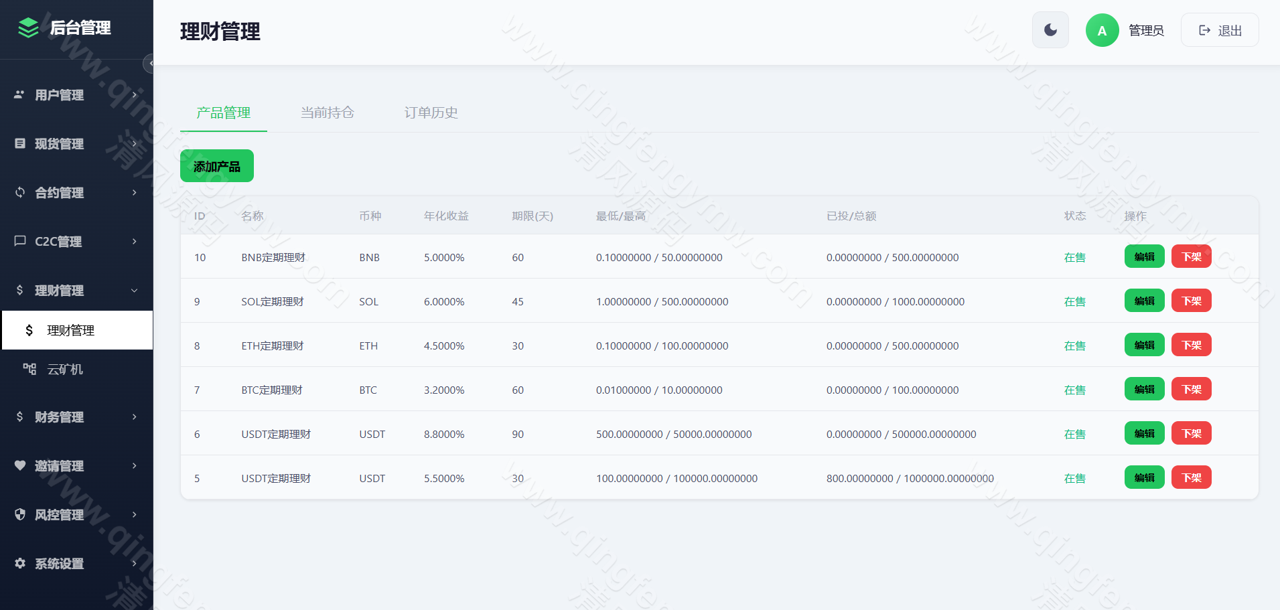The height and width of the screenshot is (610, 1280).
Task: Take down the ETH定期理财 product
Action: [1192, 345]
